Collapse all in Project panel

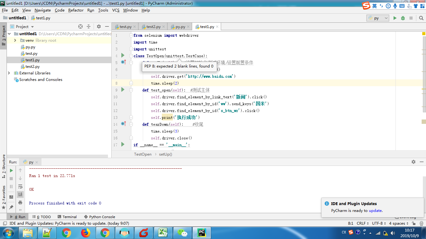click(89, 26)
